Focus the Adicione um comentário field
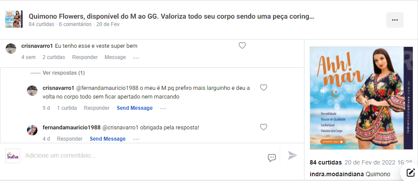This screenshot has width=418, height=181. click(x=144, y=155)
